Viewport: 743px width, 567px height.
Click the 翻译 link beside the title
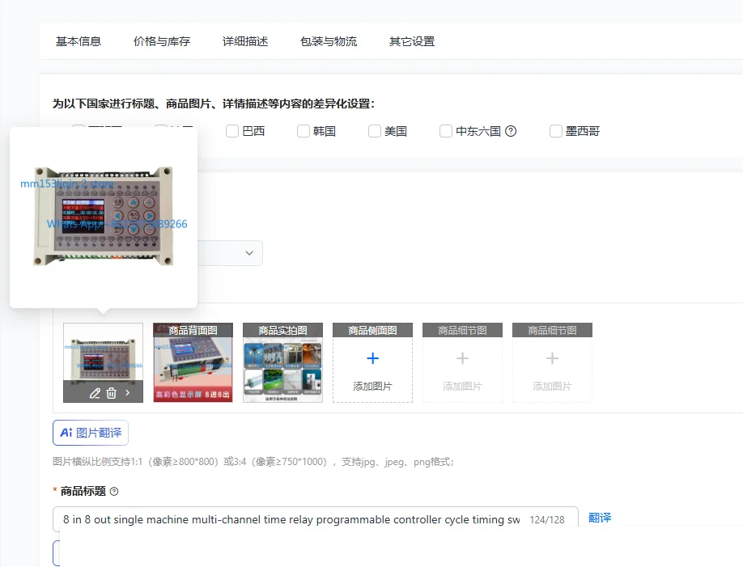tap(600, 518)
